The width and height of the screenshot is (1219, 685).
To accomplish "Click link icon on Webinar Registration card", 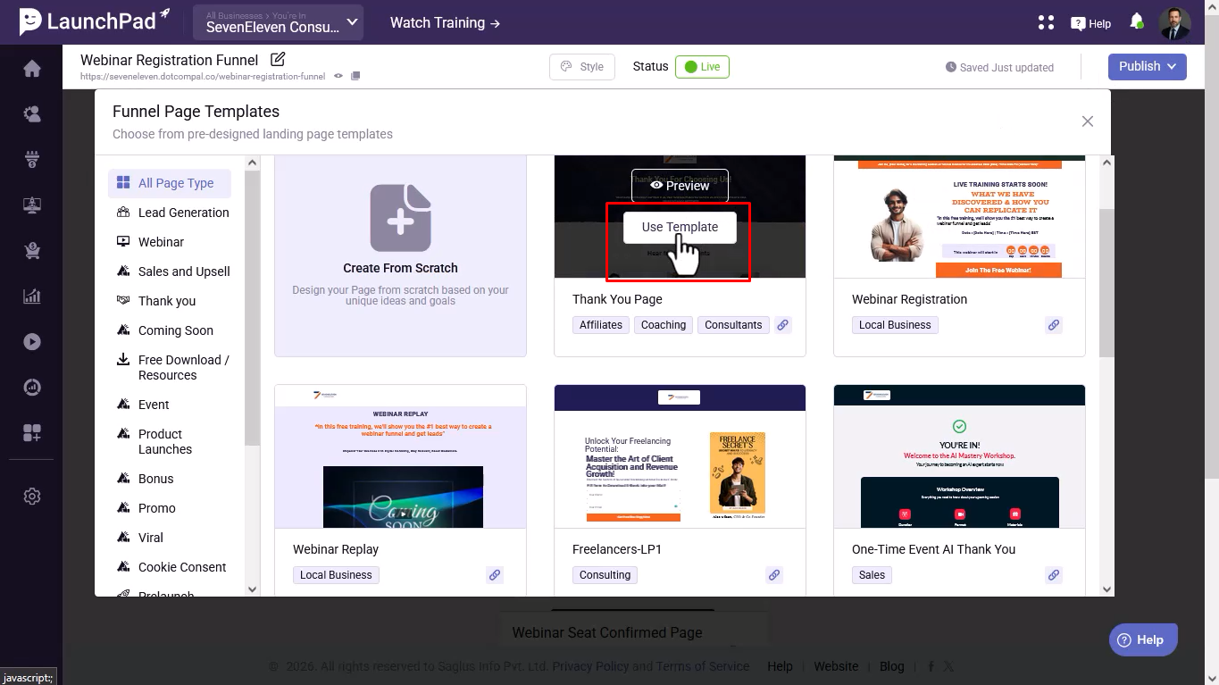I will pyautogui.click(x=1054, y=325).
